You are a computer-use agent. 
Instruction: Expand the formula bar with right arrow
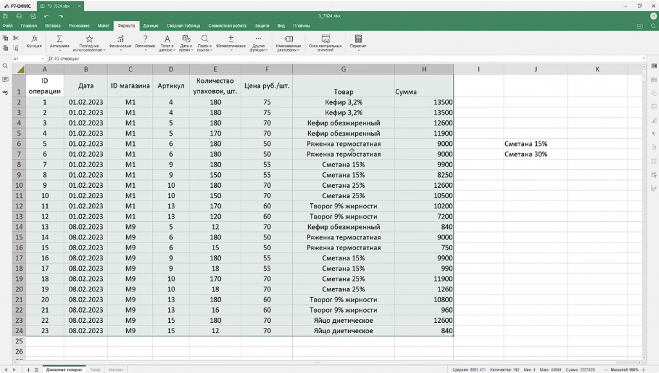644,59
